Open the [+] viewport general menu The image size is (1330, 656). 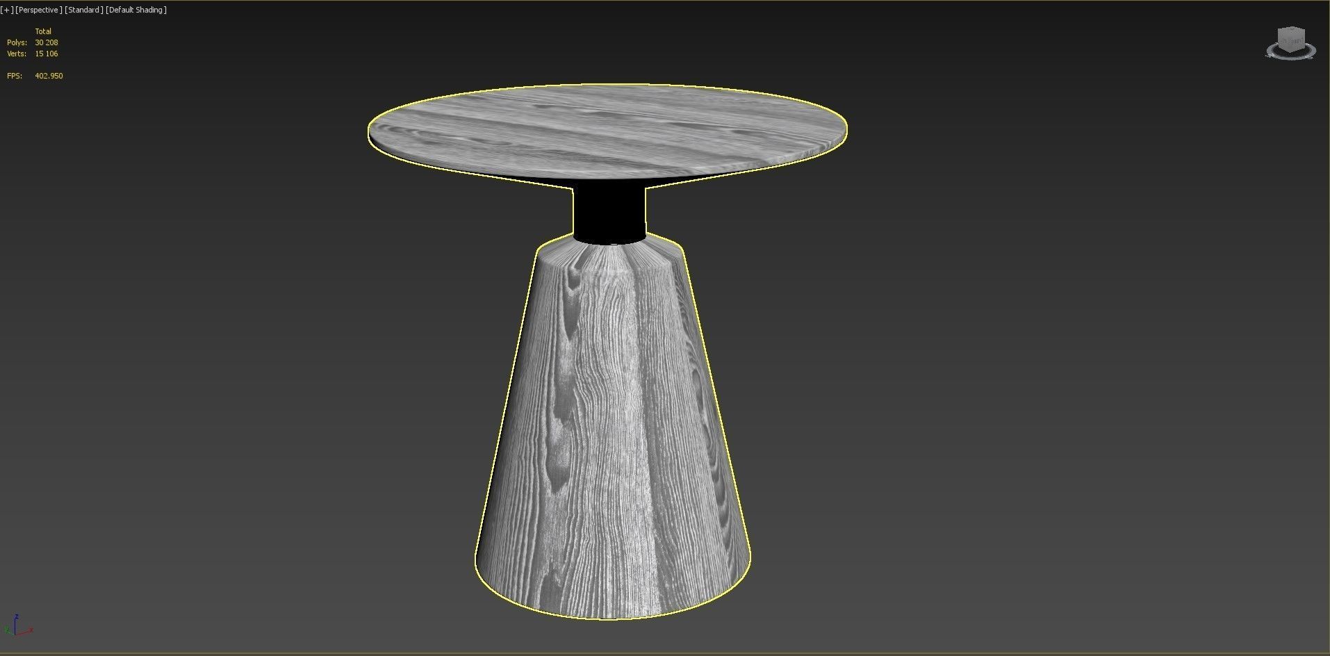7,10
